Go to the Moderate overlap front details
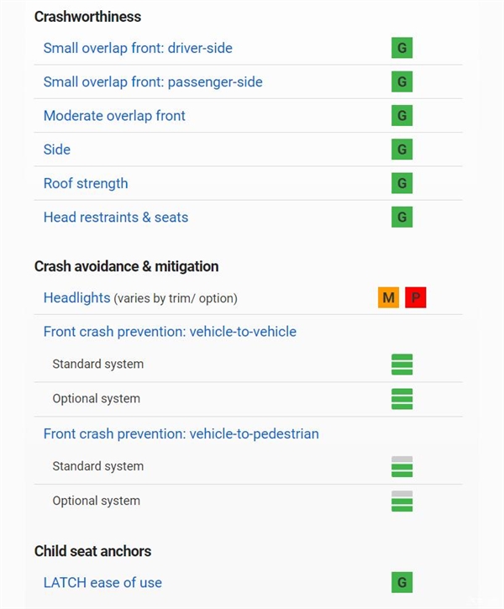Viewport: 504px width, 609px height. pyautogui.click(x=114, y=116)
